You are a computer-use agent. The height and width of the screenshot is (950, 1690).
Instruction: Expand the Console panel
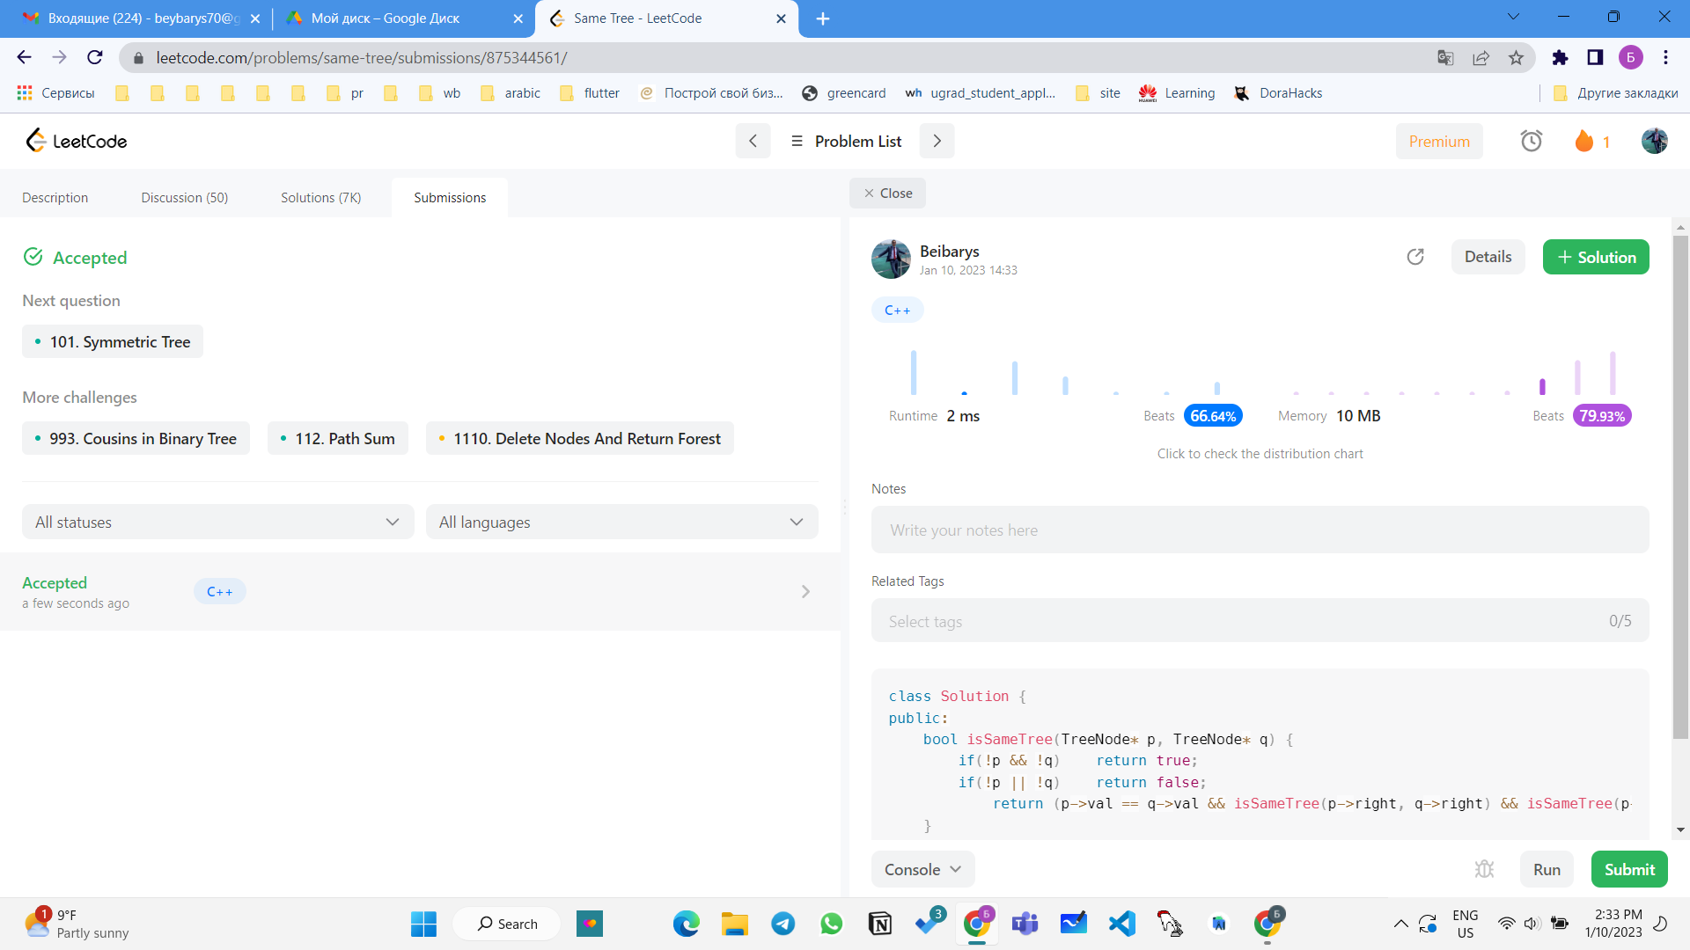click(922, 869)
